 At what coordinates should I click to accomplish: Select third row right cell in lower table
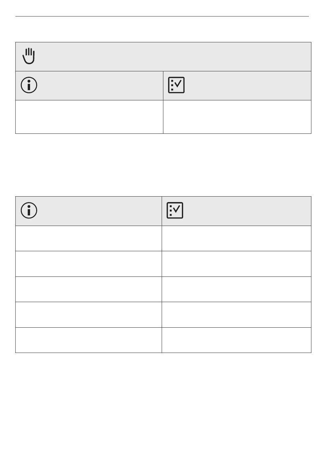click(236, 289)
